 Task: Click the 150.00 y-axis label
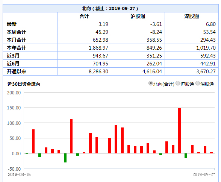tap(14, 108)
